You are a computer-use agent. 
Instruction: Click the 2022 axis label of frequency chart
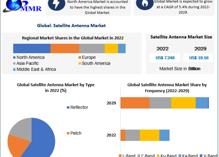tap(111, 135)
